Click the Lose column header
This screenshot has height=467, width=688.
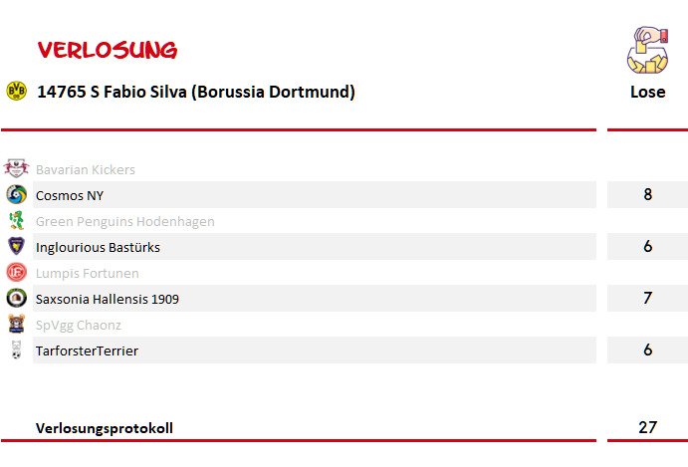pos(647,92)
